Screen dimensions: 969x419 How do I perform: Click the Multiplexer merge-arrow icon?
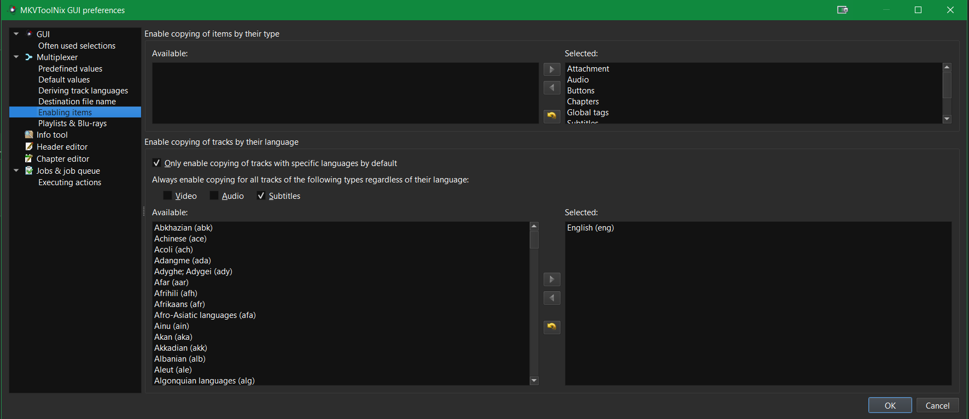pos(29,57)
